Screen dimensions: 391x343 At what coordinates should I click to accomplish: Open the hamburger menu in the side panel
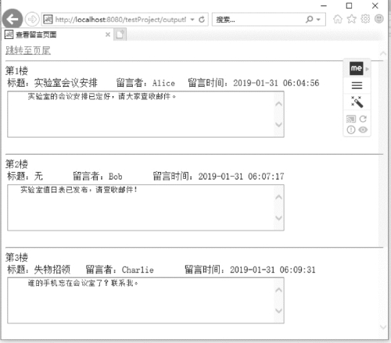(357, 85)
